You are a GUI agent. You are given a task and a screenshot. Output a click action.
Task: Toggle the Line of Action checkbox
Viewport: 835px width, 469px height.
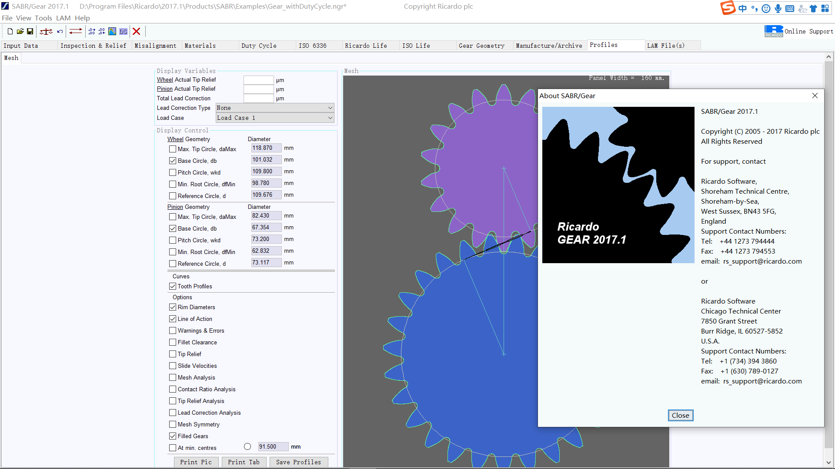pos(173,319)
